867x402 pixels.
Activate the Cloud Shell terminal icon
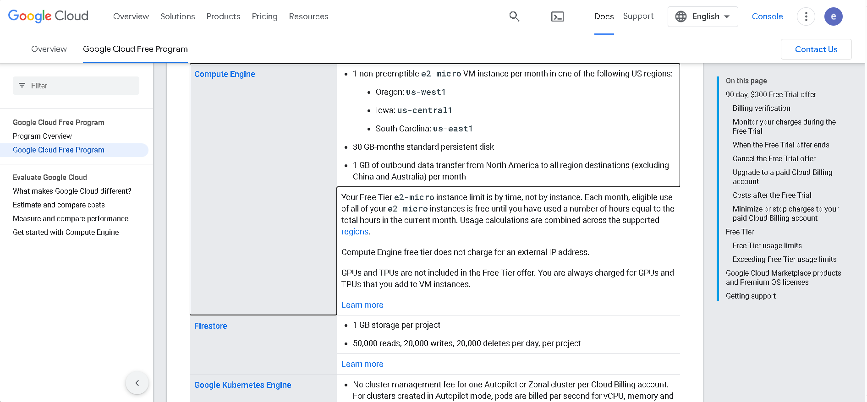[x=557, y=16]
